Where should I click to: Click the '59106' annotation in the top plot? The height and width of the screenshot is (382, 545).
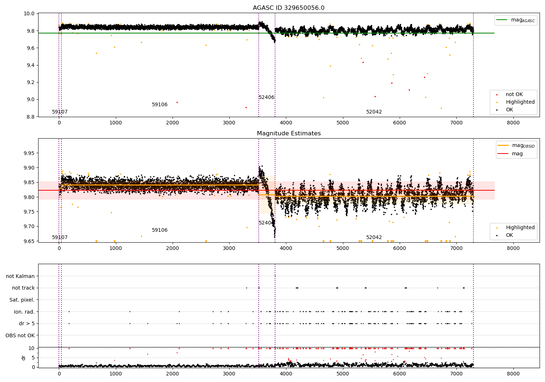[x=160, y=105]
